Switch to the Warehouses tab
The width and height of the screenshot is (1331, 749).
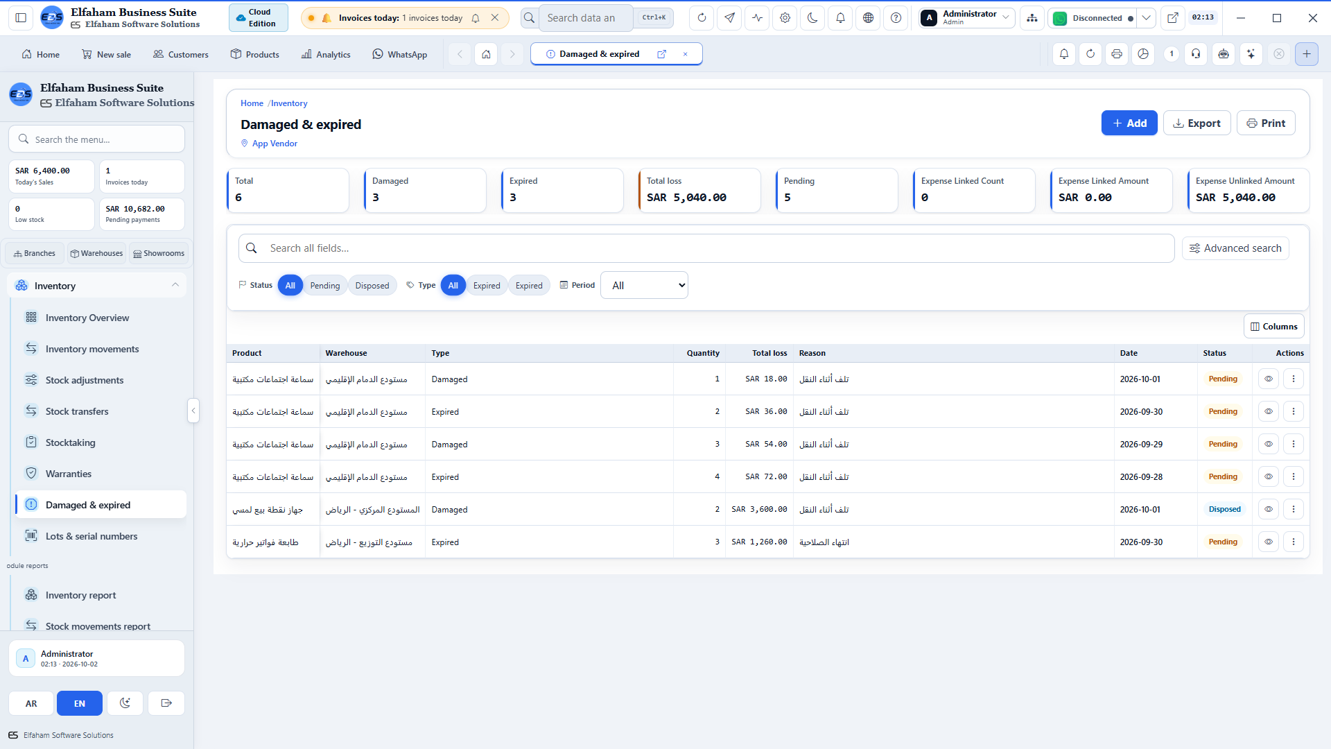pos(96,254)
